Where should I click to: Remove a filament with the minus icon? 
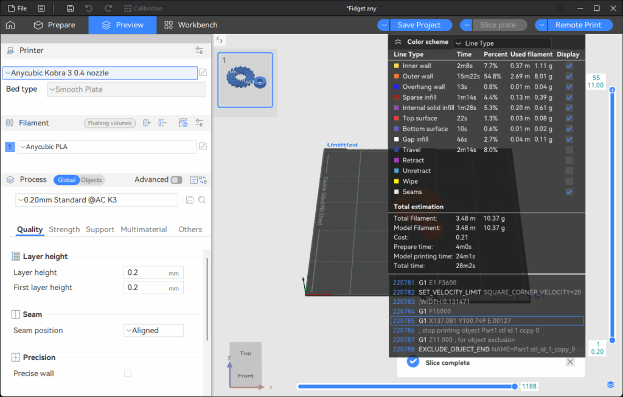162,123
